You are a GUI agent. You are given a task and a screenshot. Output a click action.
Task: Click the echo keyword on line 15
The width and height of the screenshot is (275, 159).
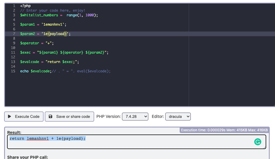click(x=24, y=71)
